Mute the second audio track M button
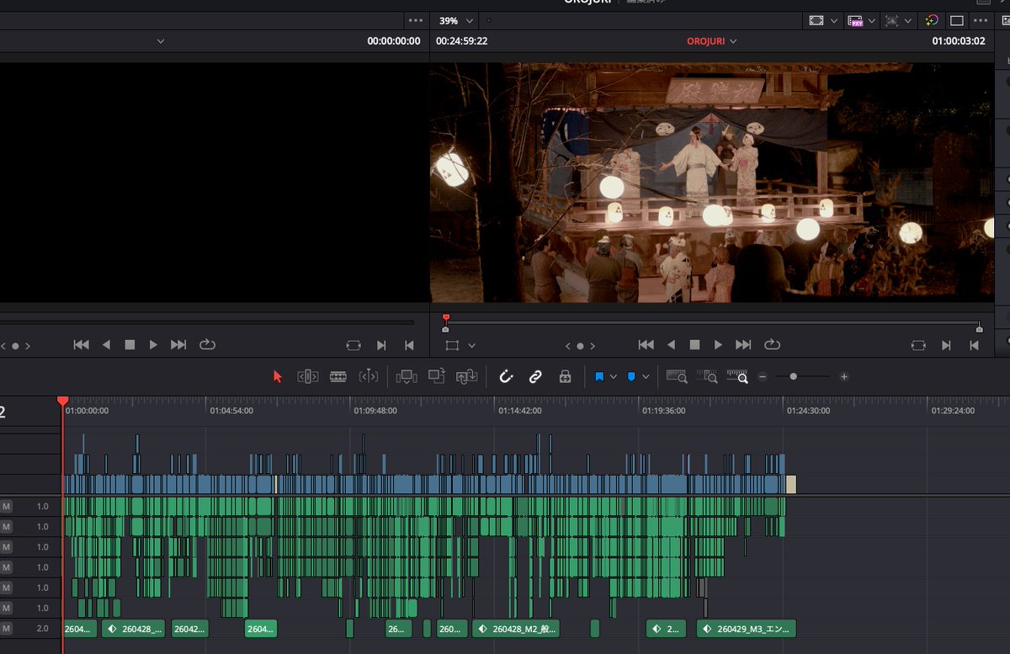1010x654 pixels. tap(6, 527)
